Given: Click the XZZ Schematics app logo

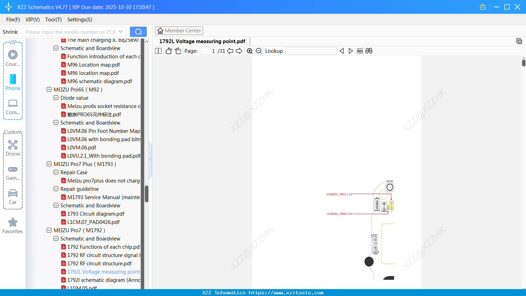Looking at the screenshot, I should coord(8,7).
